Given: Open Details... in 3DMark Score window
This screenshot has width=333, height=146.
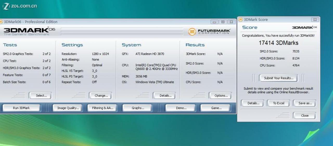Looking at the screenshot, I should click(x=252, y=103).
